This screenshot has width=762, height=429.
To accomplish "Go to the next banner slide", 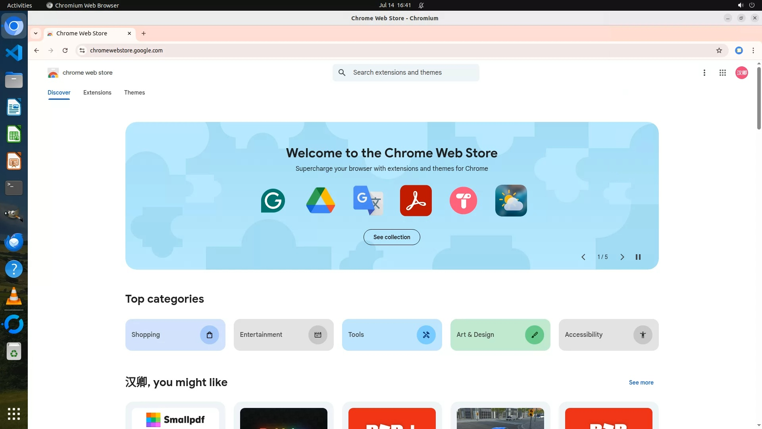I will (622, 257).
